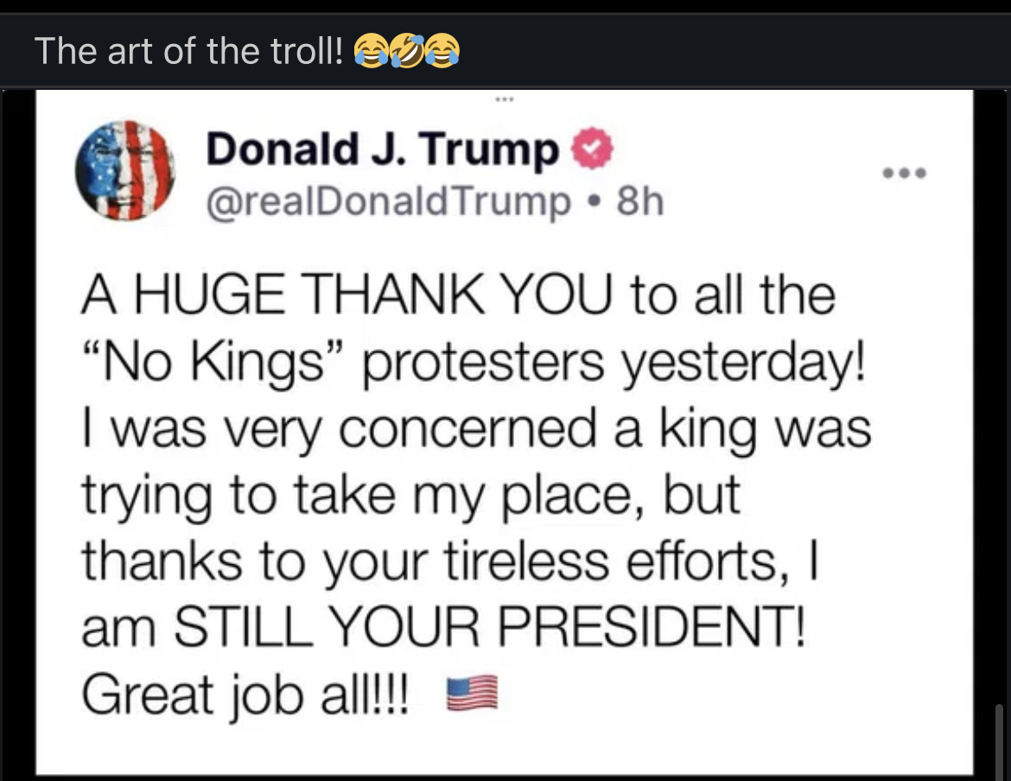Click the "STILL YOUR PRESIDENT!" text
Viewport: 1011px width, 781px height.
pyautogui.click(x=489, y=628)
